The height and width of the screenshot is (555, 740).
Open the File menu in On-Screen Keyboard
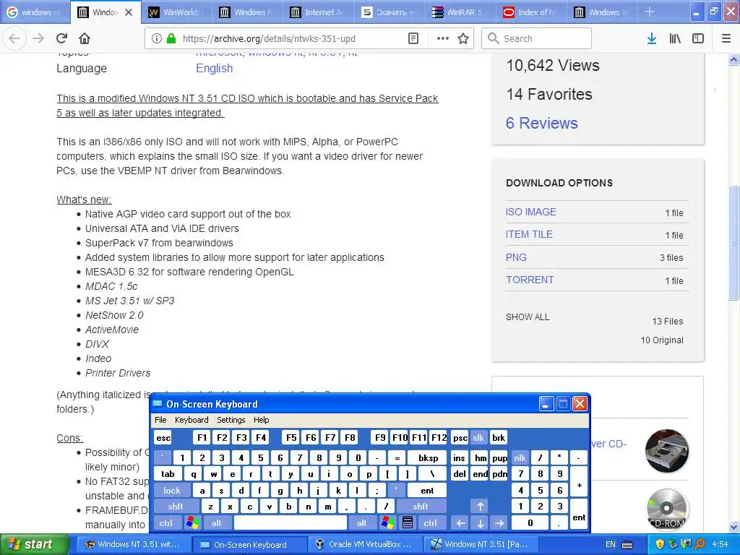(x=160, y=420)
